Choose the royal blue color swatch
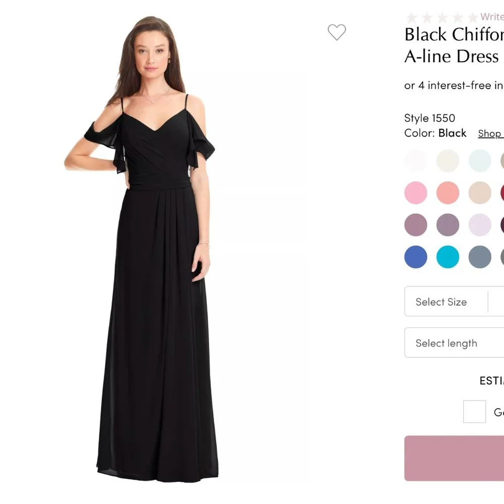This screenshot has height=504, width=504. pyautogui.click(x=416, y=257)
